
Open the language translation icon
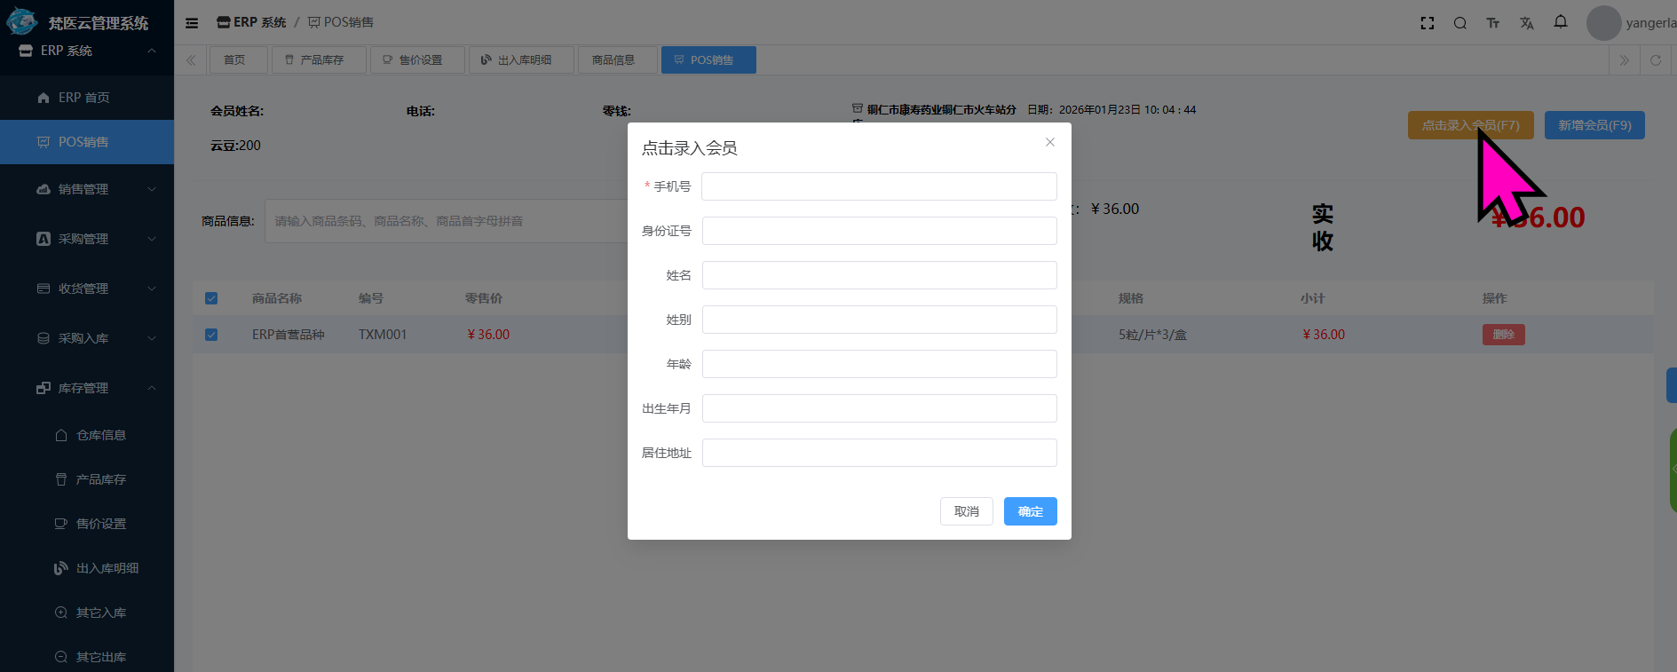[x=1526, y=23]
